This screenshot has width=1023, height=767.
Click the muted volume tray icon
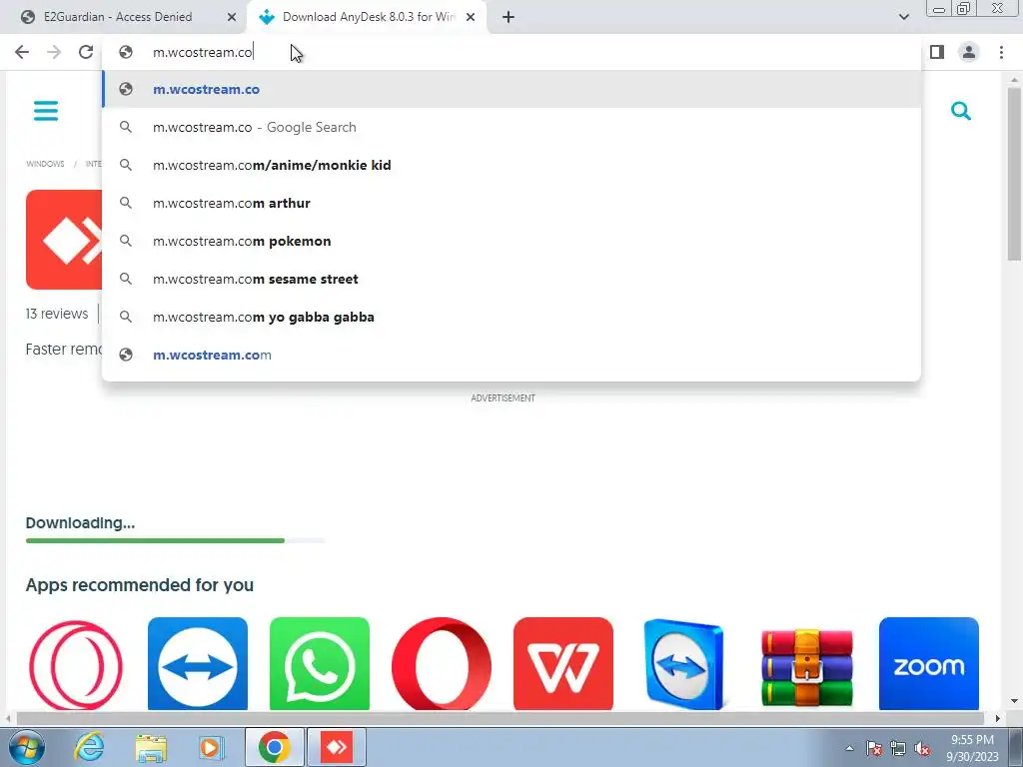point(922,748)
